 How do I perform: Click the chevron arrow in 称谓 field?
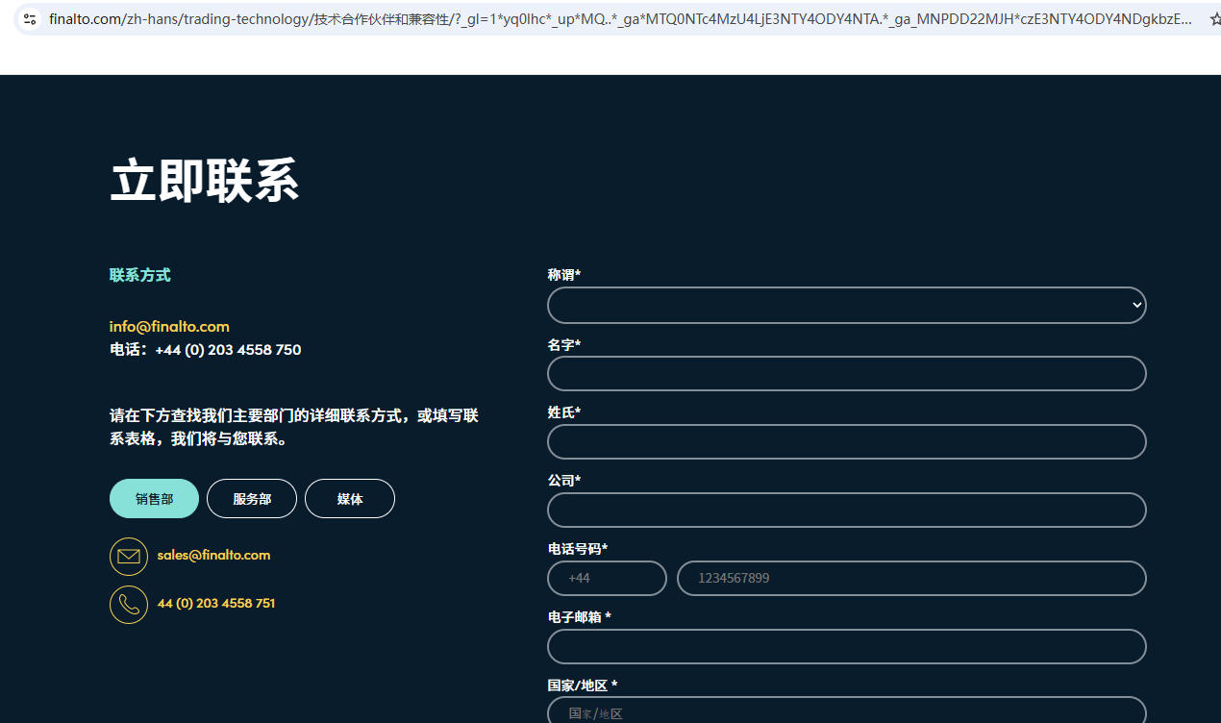point(1136,306)
